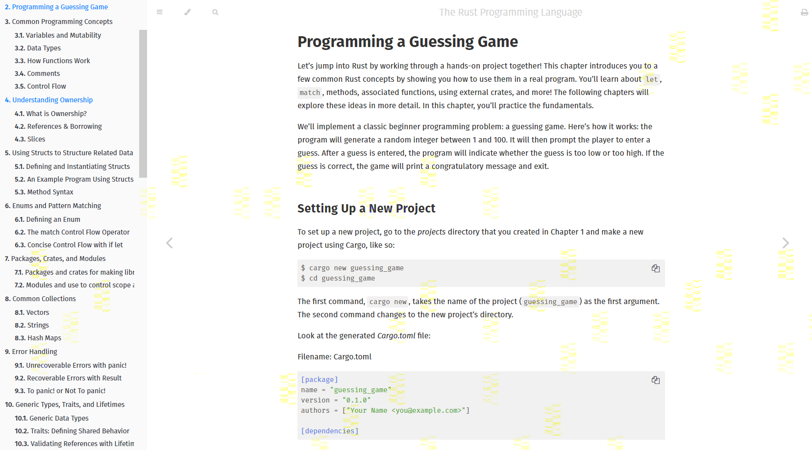Go to 6.1. Defining an Enum
The width and height of the screenshot is (812, 450).
click(x=48, y=219)
